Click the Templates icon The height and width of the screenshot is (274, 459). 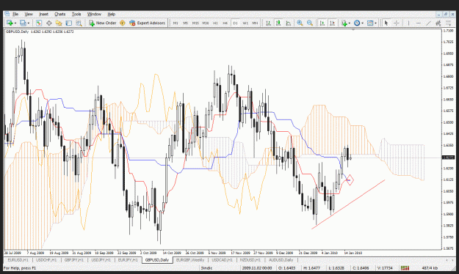tap(370, 23)
